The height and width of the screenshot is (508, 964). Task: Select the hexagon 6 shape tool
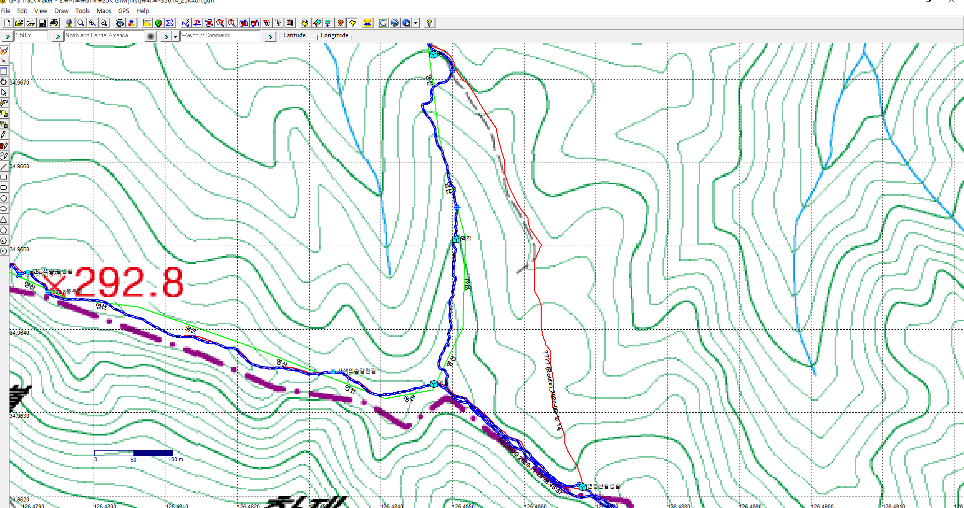(x=4, y=241)
